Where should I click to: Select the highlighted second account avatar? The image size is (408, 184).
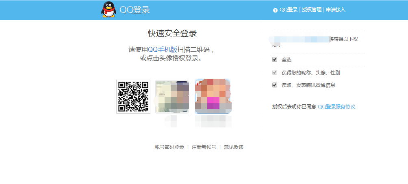click(x=213, y=97)
